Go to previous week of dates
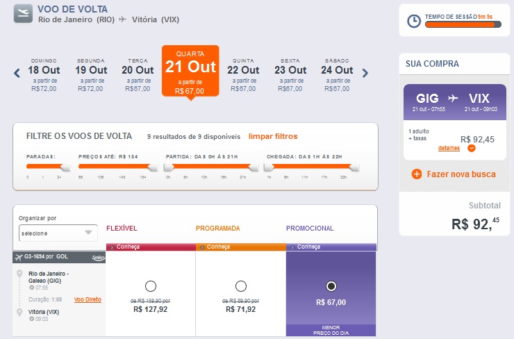514x339 pixels. tap(18, 73)
